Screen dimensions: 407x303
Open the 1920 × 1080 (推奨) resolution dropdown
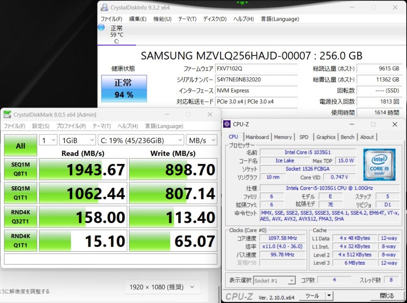pos(163,287)
